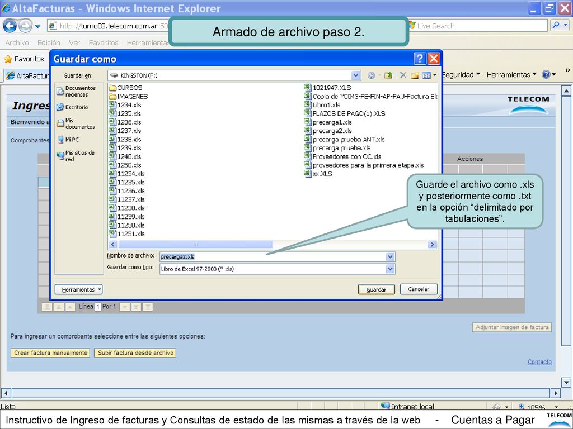
Task: Click the Live Search magnifier icon
Action: [556, 26]
